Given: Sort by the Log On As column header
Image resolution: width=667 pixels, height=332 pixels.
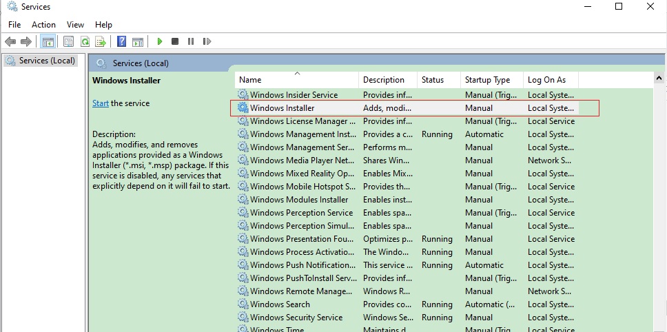Looking at the screenshot, I should click(x=551, y=80).
